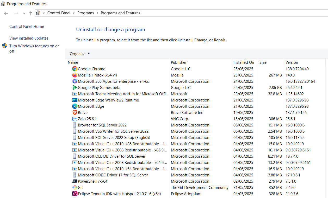Click the Microsoft Edge icon
Image resolution: width=328 pixels, height=198 pixels.
[75, 106]
